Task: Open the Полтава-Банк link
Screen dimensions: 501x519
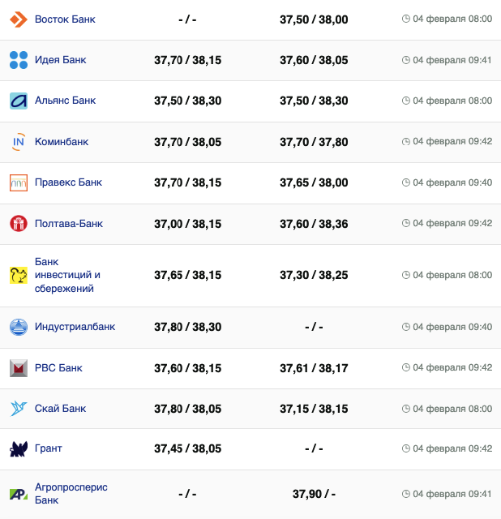Action: (68, 224)
